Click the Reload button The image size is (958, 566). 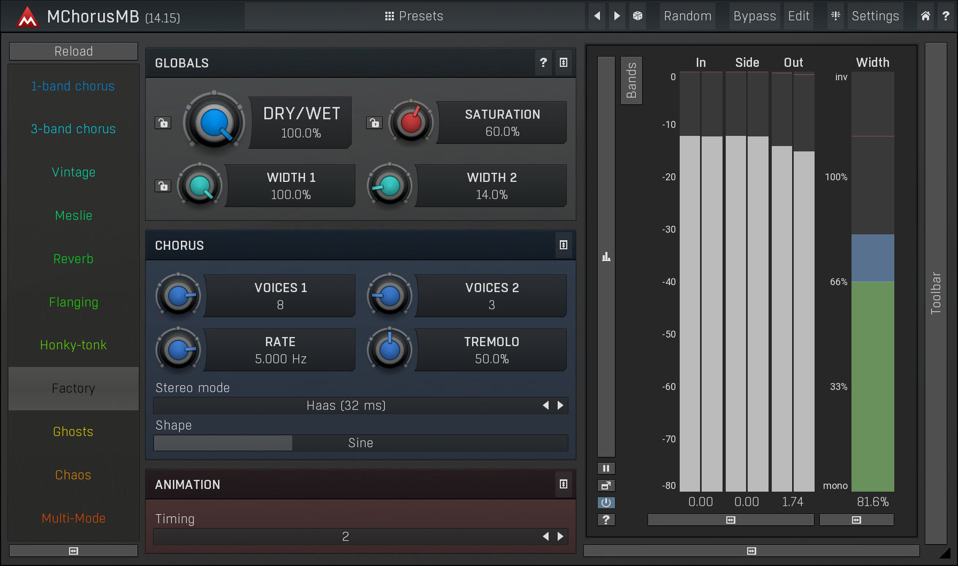(73, 51)
